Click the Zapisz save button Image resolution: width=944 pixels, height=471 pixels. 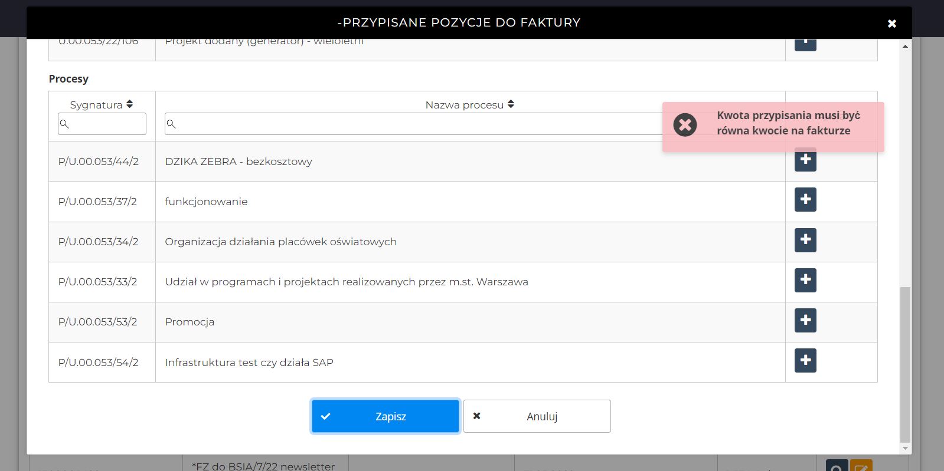click(x=385, y=416)
